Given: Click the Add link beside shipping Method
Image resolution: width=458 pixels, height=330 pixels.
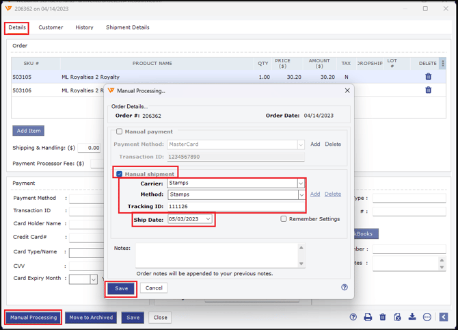Looking at the screenshot, I should coord(314,194).
